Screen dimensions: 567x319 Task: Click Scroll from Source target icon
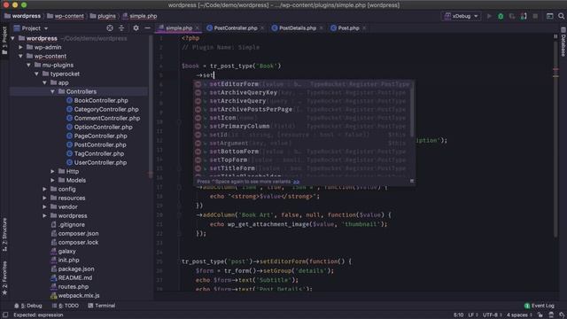(x=110, y=27)
